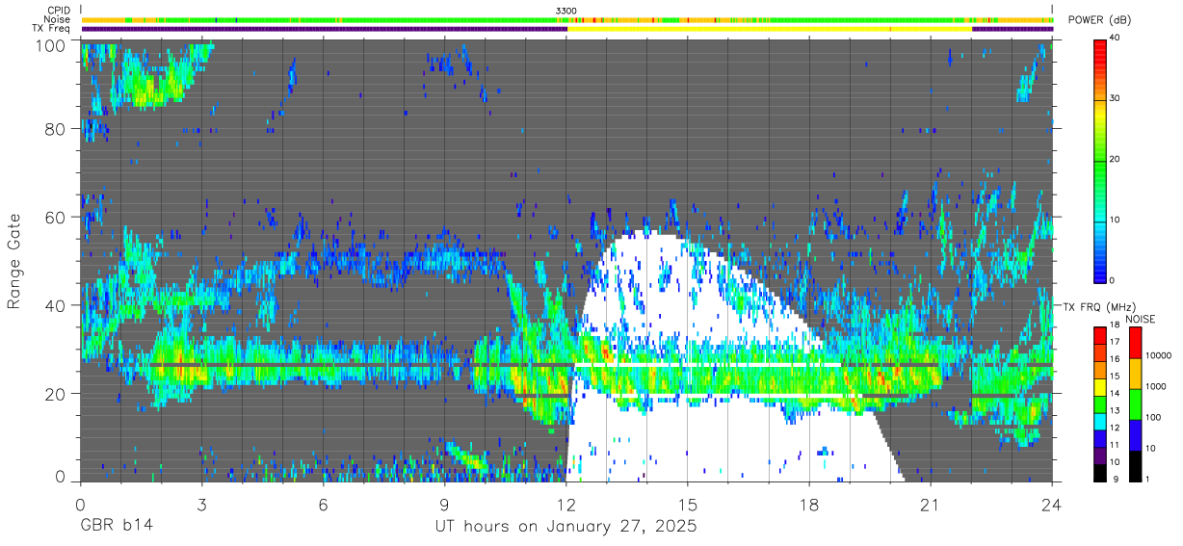1183x546 pixels.
Task: Click the 1000 noise scale label
Action: [x=1155, y=386]
